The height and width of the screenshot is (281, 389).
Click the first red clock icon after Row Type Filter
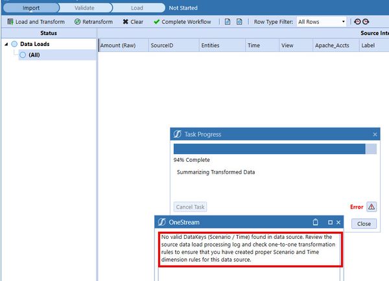357,21
